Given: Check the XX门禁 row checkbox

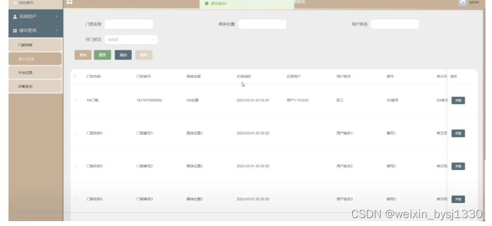Looking at the screenshot, I should (x=75, y=100).
